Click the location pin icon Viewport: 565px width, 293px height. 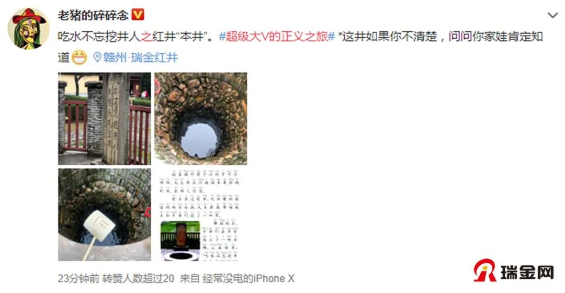pyautogui.click(x=97, y=57)
